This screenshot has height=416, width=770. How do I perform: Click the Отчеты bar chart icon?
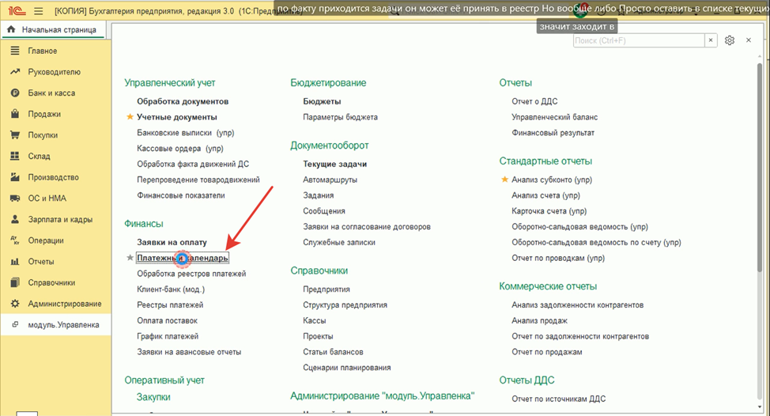click(15, 261)
